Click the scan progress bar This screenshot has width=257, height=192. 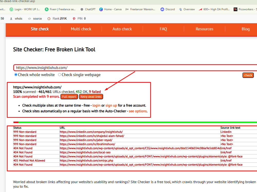pyautogui.click(x=135, y=122)
